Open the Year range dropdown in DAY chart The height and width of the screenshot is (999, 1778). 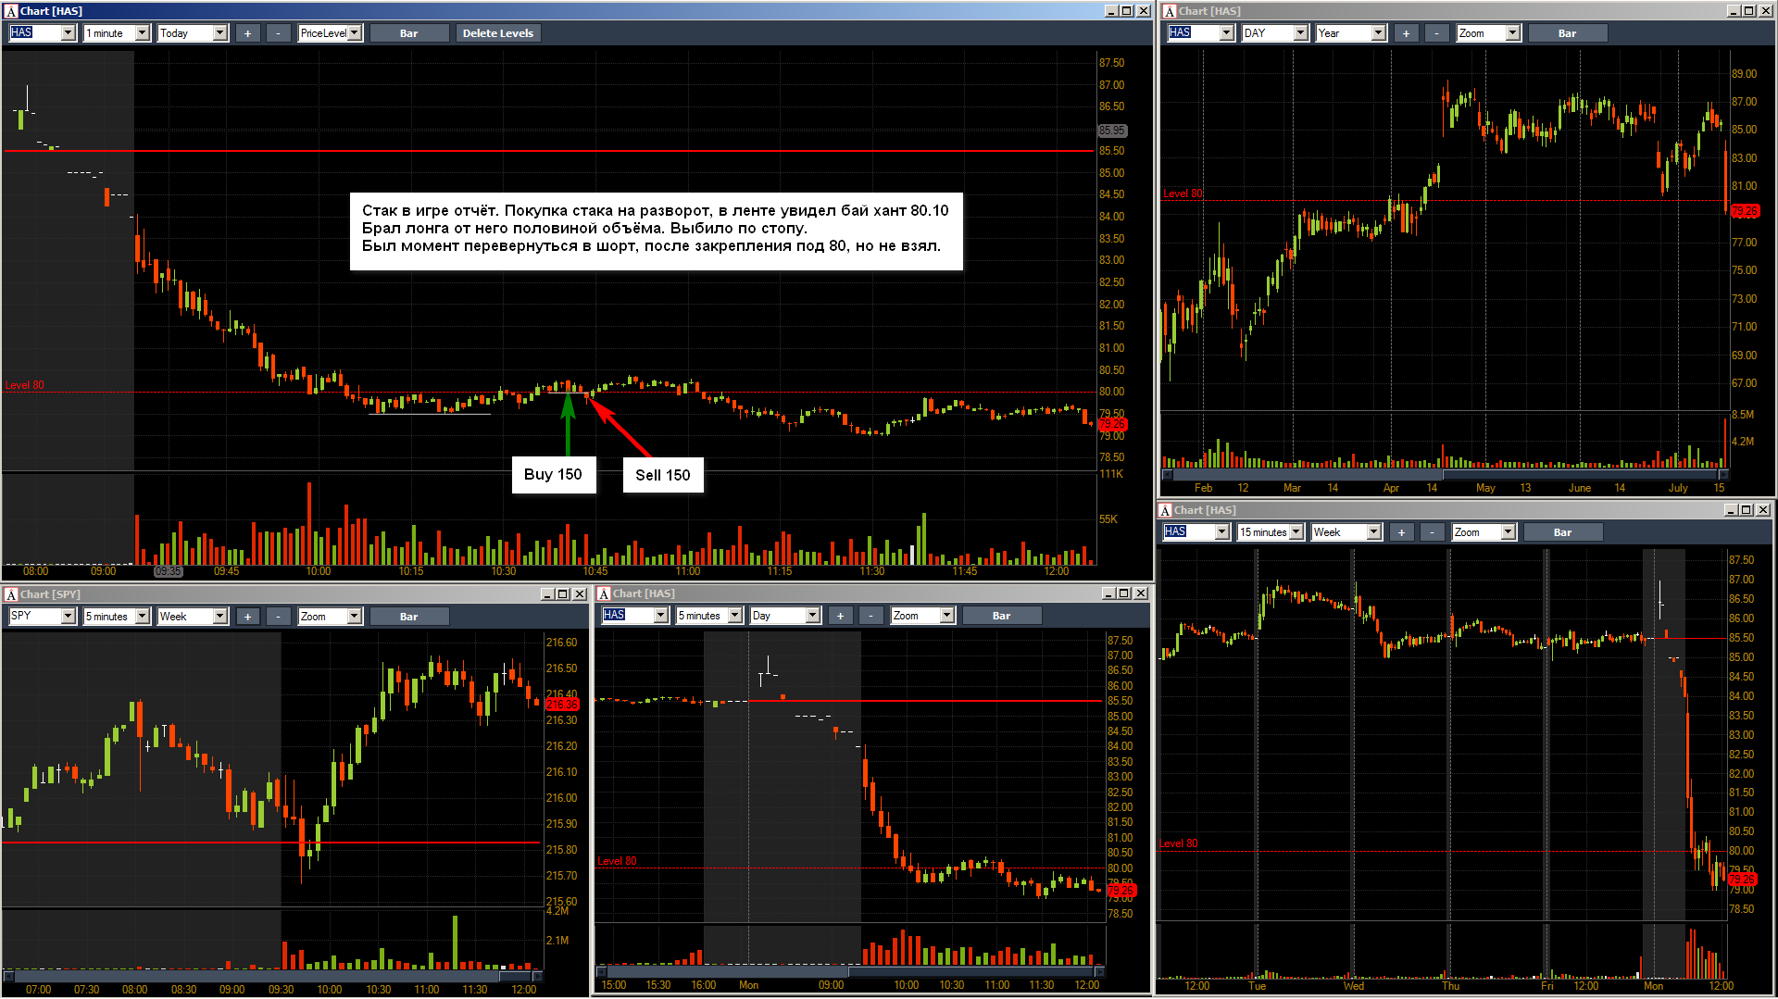coord(1378,33)
